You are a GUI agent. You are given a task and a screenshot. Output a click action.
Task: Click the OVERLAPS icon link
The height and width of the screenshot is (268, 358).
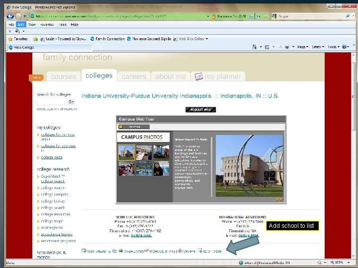click(x=130, y=251)
